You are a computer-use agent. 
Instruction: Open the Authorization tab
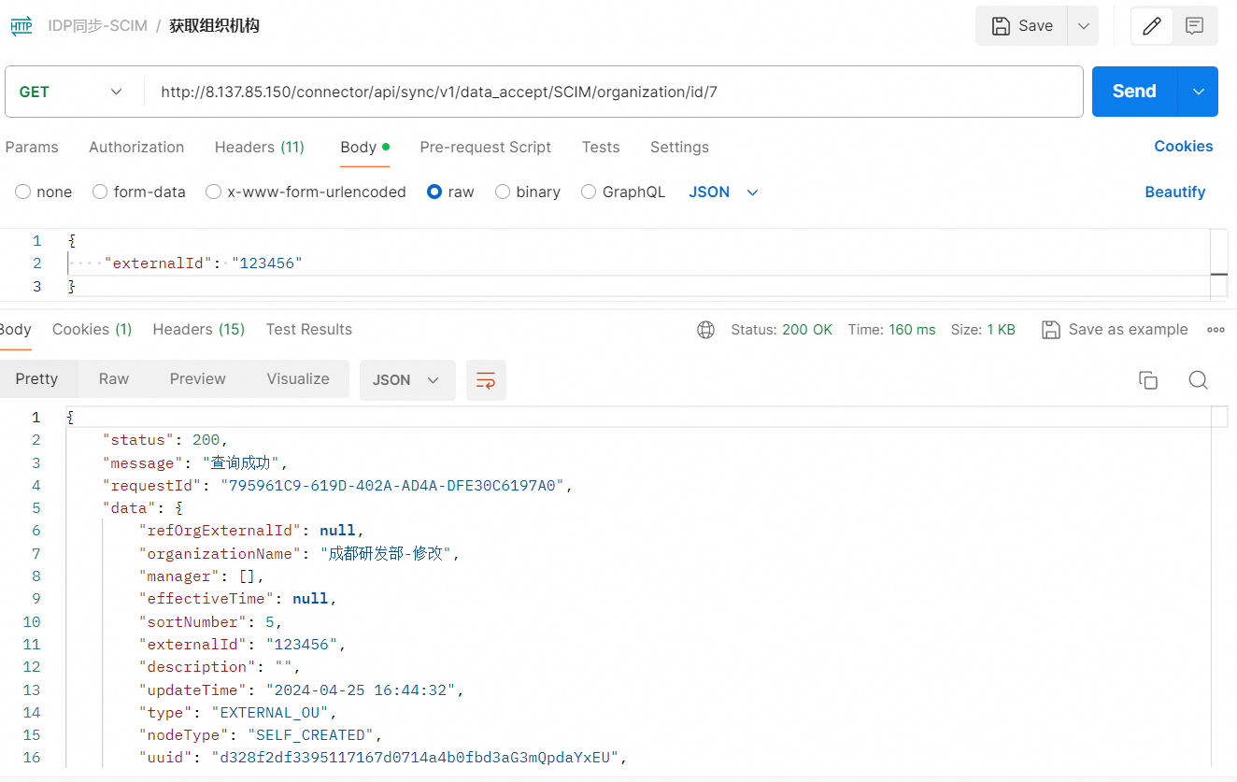pyautogui.click(x=136, y=147)
